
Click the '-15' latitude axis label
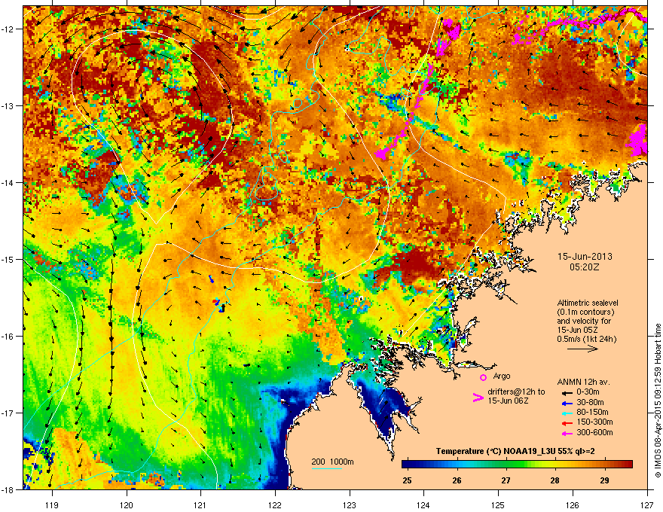coord(8,259)
